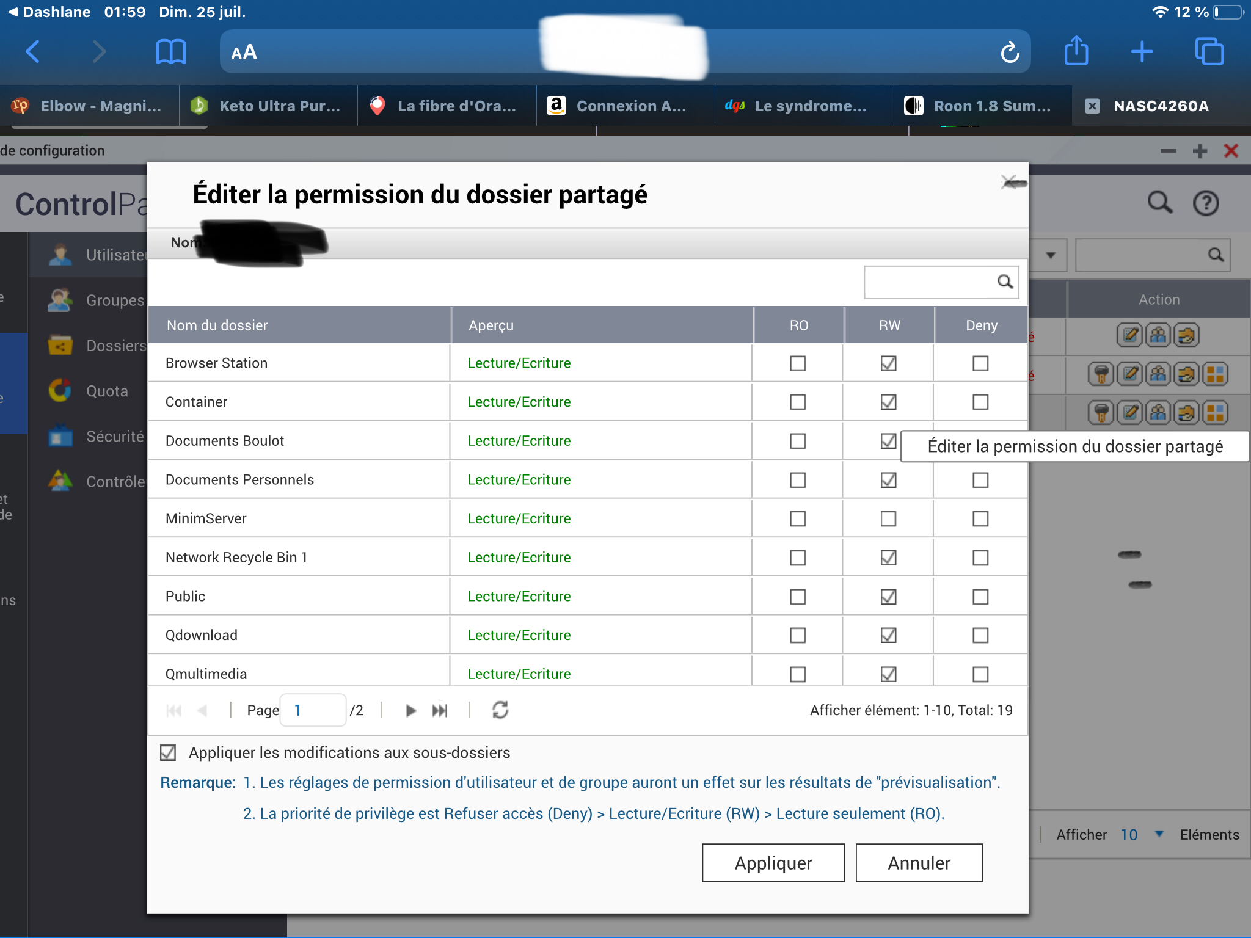
Task: Tap the Safari share icon
Action: click(x=1076, y=51)
